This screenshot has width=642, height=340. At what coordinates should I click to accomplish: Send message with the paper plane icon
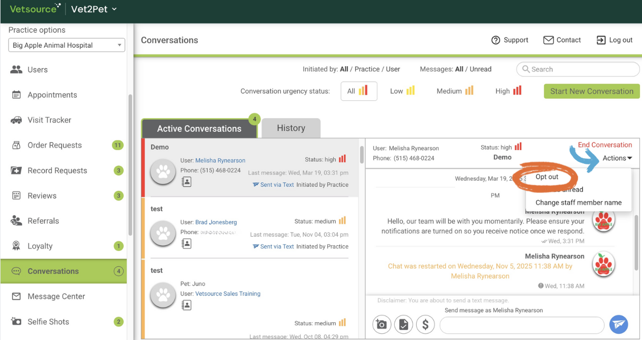(x=619, y=324)
